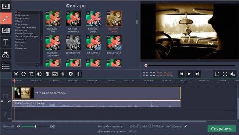Favorite the Винтаж - виньетка filter
The height and width of the screenshot is (135, 239).
(x=68, y=13)
